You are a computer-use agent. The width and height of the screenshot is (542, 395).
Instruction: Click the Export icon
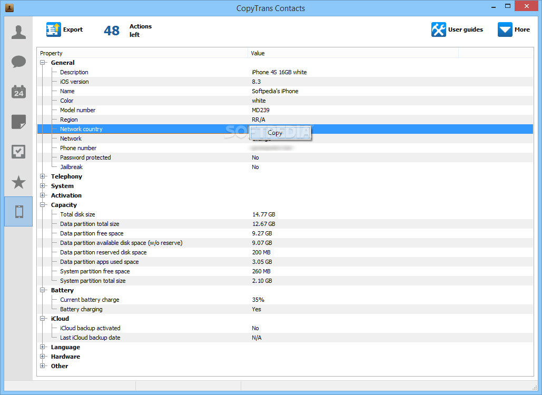[54, 29]
